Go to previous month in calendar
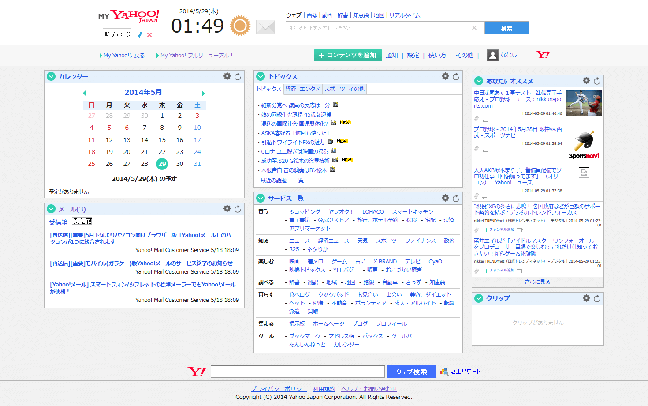The height and width of the screenshot is (406, 648). coord(84,93)
